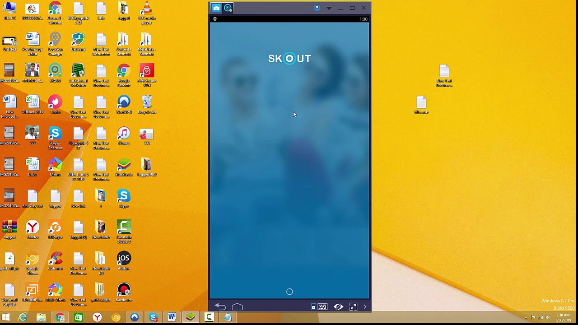578x325 pixels.
Task: Select the Camtasia Studio 8 desktop icon
Action: coord(124,232)
